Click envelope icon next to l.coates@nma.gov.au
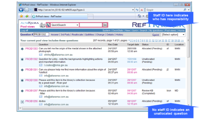The image size is (218, 121). 41,65
